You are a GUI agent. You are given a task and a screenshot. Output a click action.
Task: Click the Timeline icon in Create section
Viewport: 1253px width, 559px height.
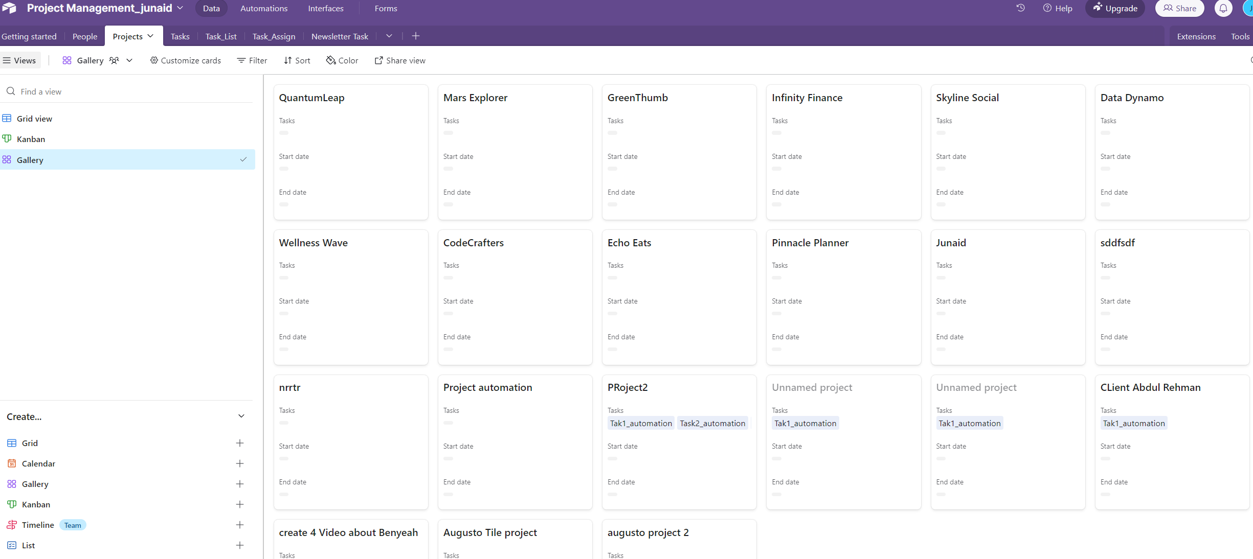tap(12, 525)
